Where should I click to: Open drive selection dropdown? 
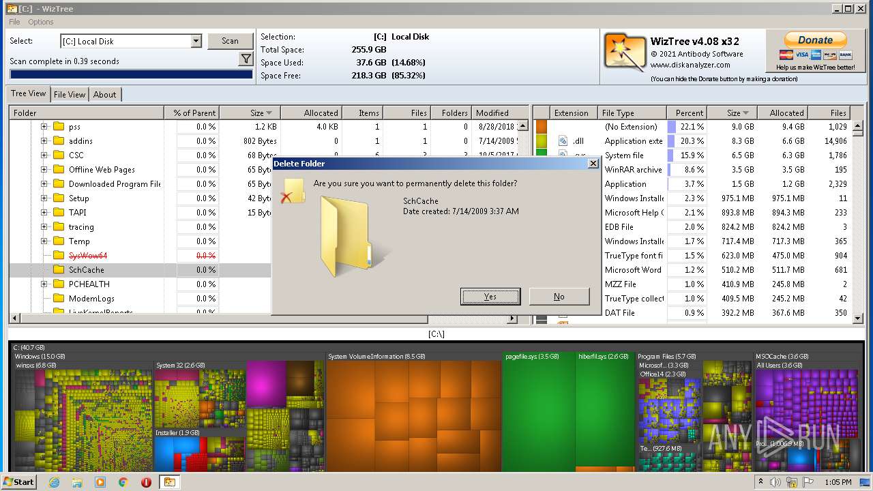[196, 41]
